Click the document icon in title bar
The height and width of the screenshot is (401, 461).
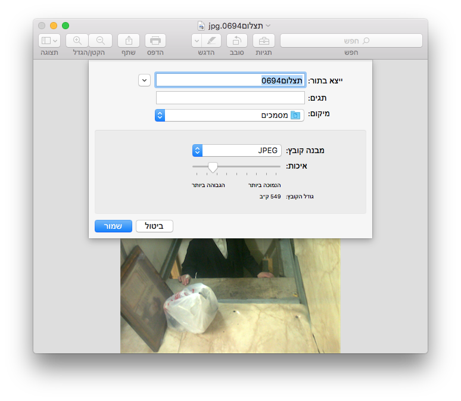tap(201, 26)
